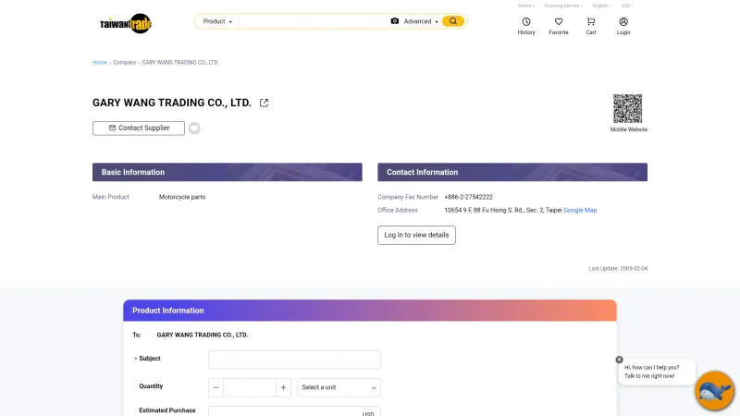Screen dimensions: 740x416
Task: Click Contact Supplier button
Action: click(138, 128)
